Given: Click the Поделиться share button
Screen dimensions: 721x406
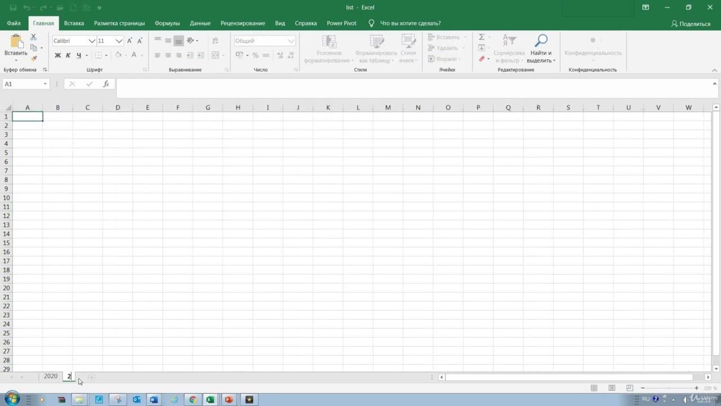Looking at the screenshot, I should (691, 24).
